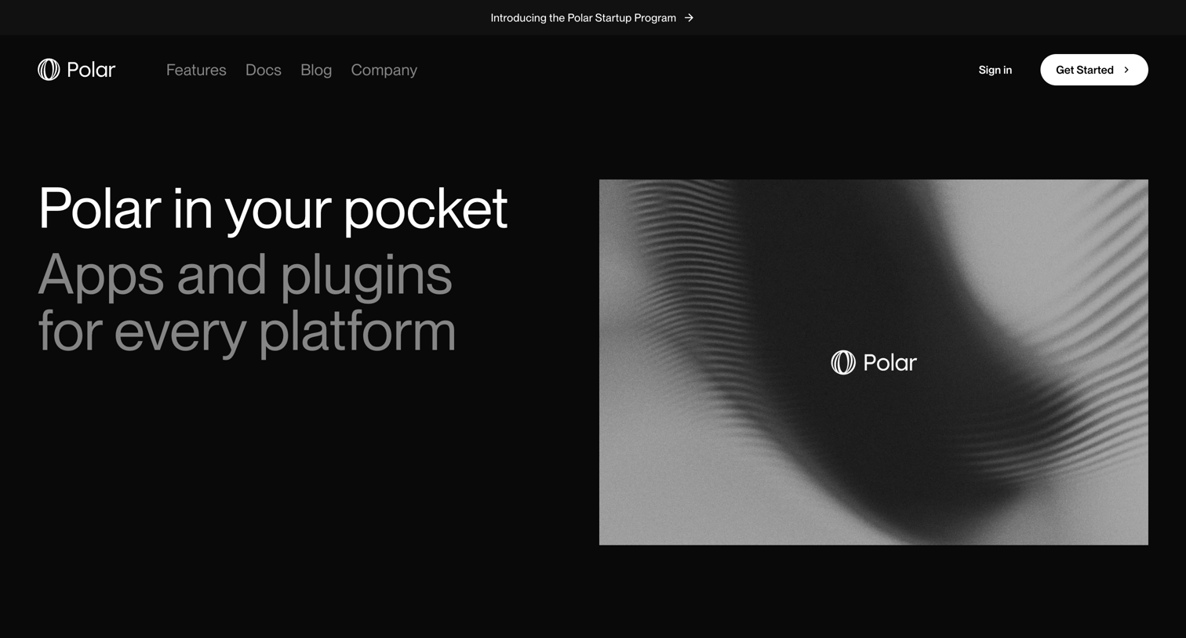Screen dimensions: 1186x638
Task: Click the arrow icon in the announcement banner
Action: [x=689, y=17]
